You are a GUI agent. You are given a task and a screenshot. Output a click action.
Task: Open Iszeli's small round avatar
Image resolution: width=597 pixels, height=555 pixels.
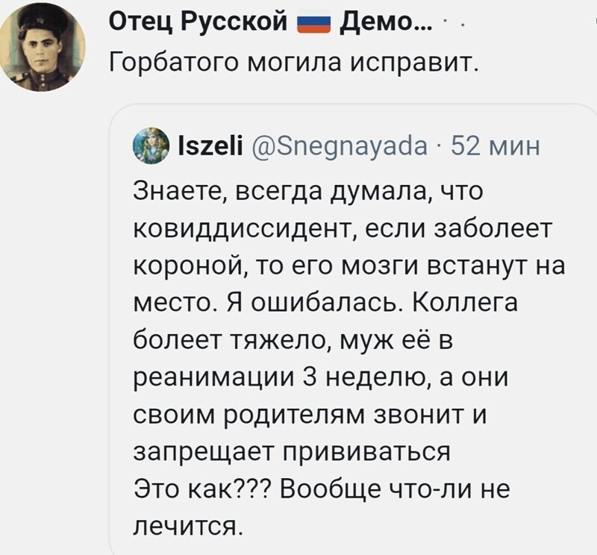pyautogui.click(x=151, y=145)
